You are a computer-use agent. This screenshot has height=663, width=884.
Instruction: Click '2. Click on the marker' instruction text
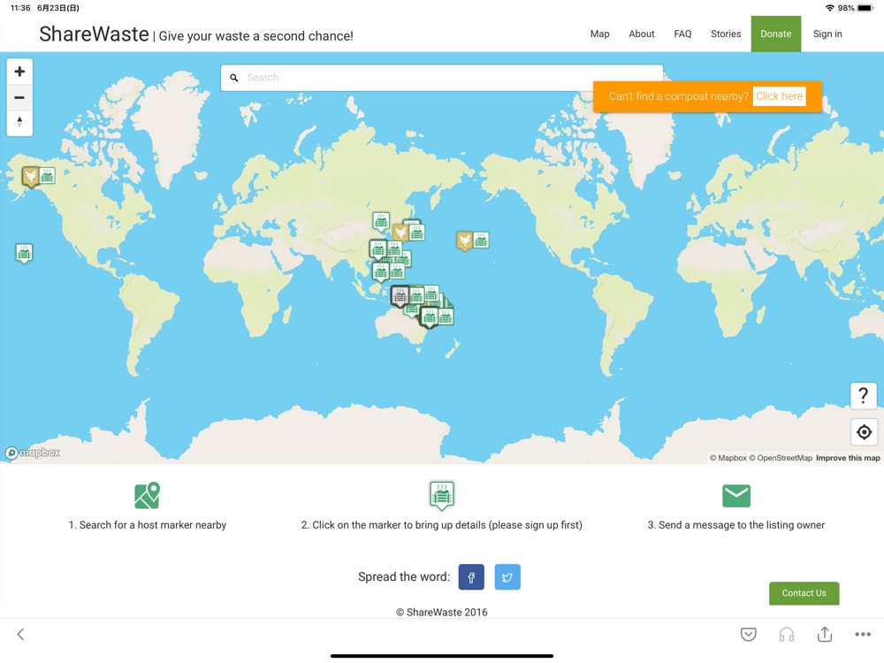442,525
